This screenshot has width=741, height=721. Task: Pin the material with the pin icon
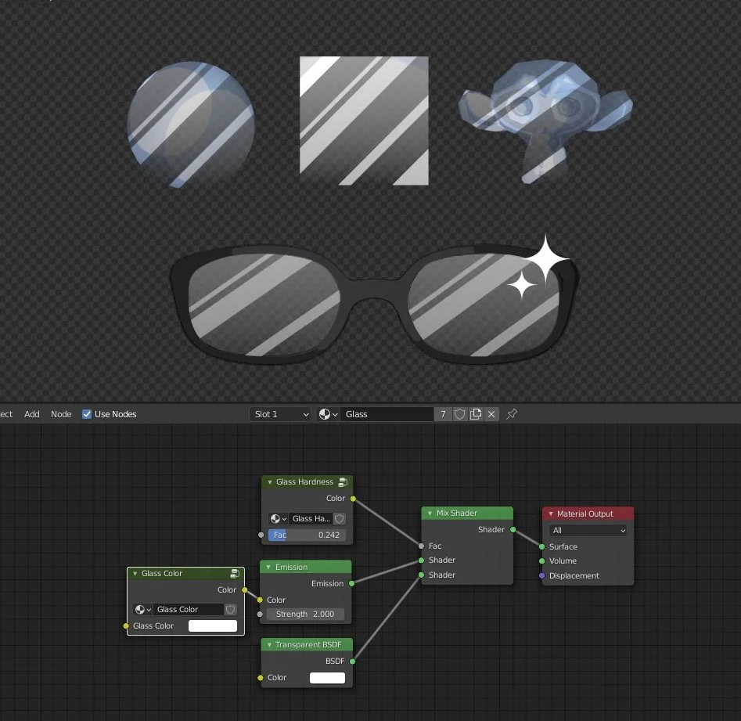click(x=512, y=414)
